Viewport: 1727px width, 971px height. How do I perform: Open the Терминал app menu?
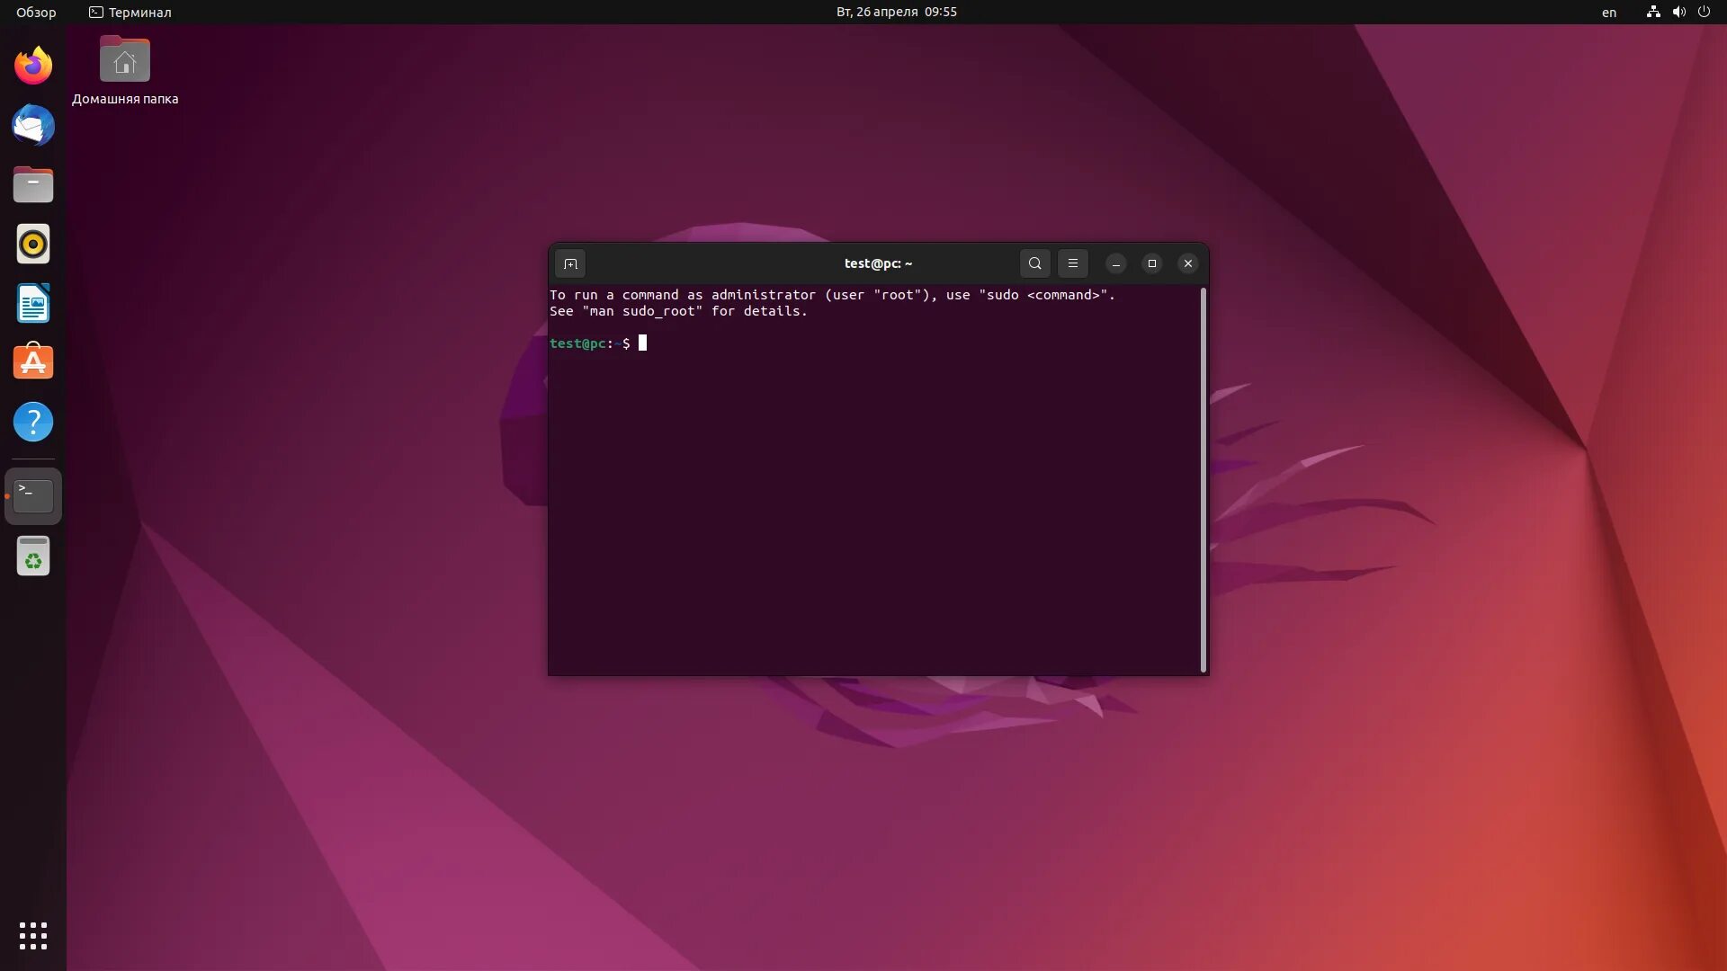tap(130, 12)
